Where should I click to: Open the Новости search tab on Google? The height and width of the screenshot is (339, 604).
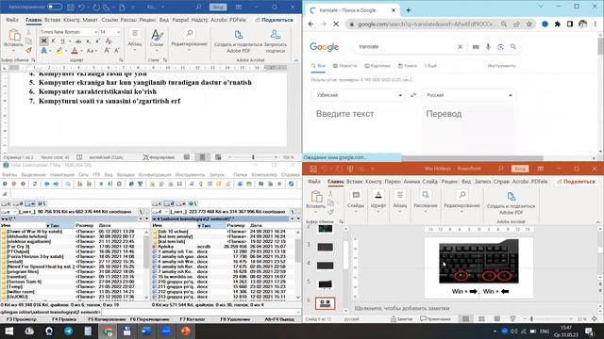(345, 66)
